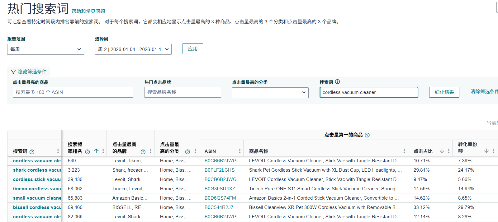Click help icon in 点击量最高的分类 header
The image size is (498, 222).
[x=187, y=152]
